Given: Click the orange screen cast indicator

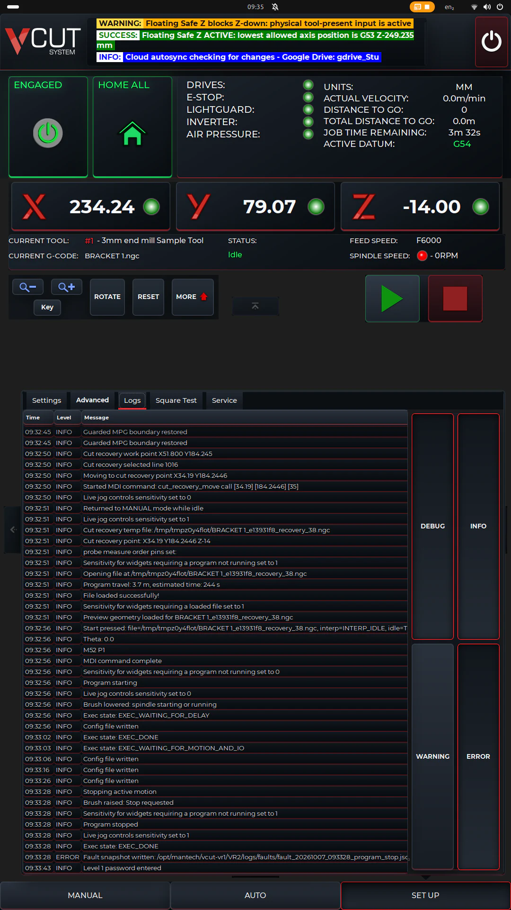Looking at the screenshot, I should tap(422, 7).
